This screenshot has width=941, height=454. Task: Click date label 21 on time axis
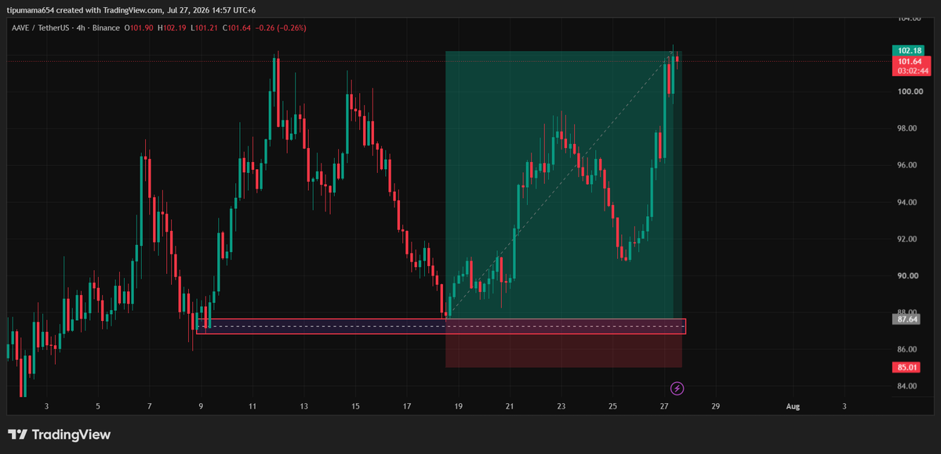coord(510,406)
